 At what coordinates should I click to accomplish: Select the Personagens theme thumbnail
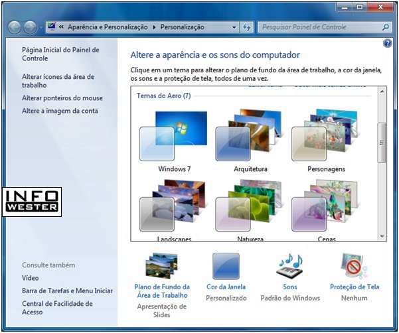[325, 135]
